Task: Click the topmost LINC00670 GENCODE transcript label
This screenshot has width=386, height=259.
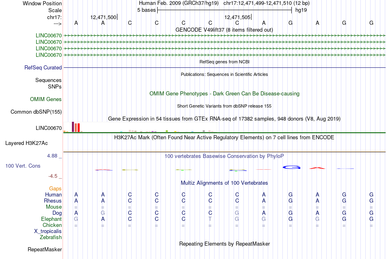Action: tap(48, 36)
